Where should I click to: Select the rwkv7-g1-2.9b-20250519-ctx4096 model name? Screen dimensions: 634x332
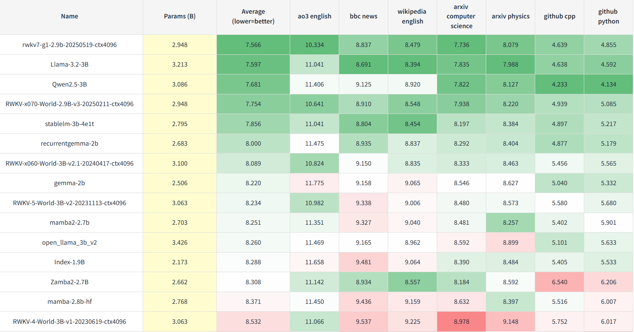[x=69, y=45]
